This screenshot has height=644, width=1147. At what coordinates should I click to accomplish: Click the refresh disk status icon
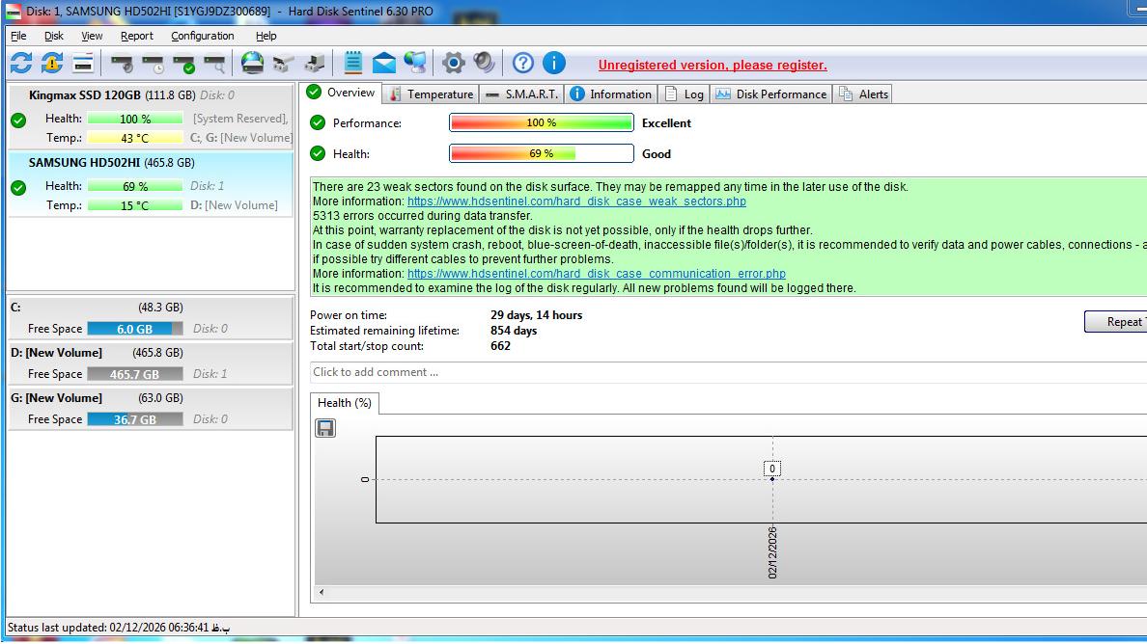(21, 64)
